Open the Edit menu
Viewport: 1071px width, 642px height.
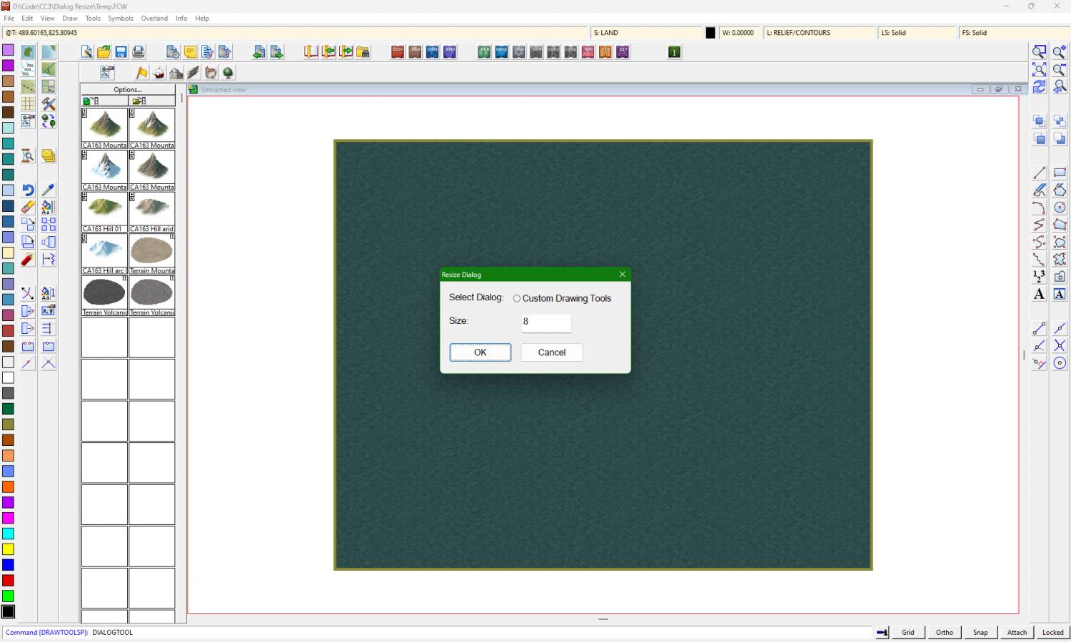point(27,19)
